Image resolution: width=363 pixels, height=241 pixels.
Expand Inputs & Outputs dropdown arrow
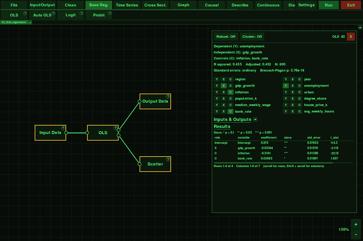point(255,119)
